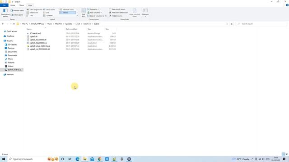Select This PC in sidebar

click(x=9, y=41)
